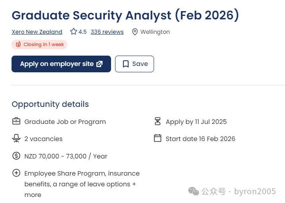The height and width of the screenshot is (203, 285).
Task: Click the external link icon on Apply button
Action: (100, 64)
